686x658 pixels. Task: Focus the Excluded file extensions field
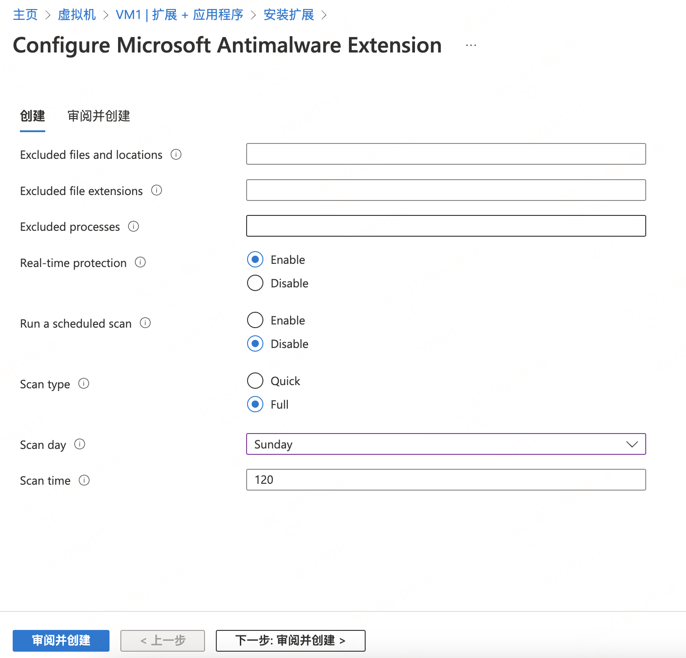tap(446, 190)
